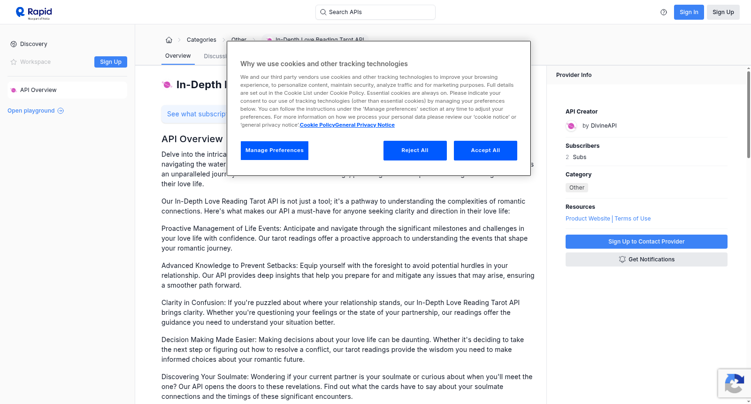This screenshot has width=751, height=404.
Task: Switch to the Overview tab
Action: click(x=178, y=56)
